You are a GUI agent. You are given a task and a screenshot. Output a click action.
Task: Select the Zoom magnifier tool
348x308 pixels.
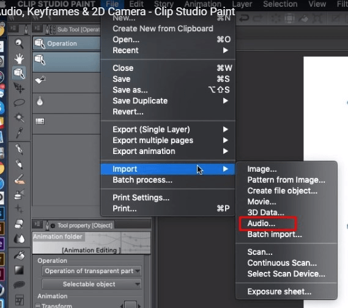[x=19, y=43]
